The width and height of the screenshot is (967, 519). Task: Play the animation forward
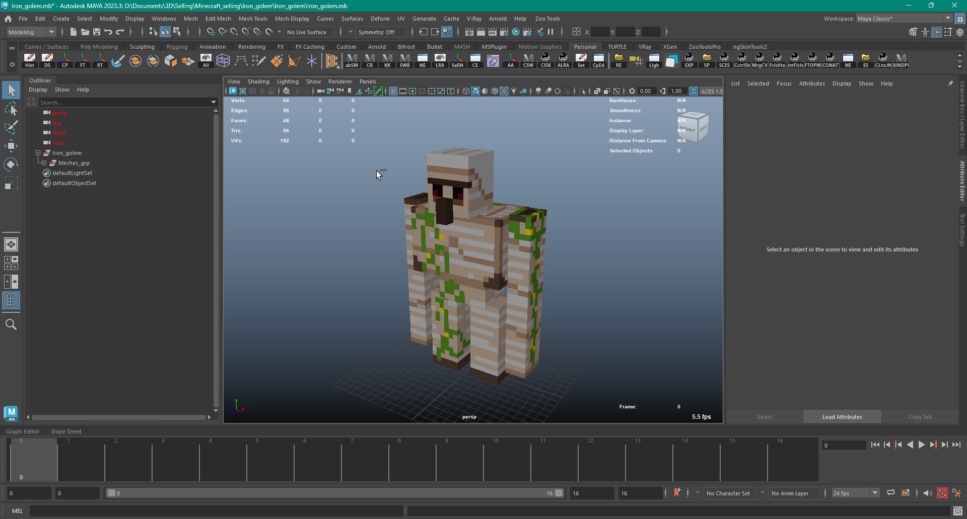[x=921, y=445]
